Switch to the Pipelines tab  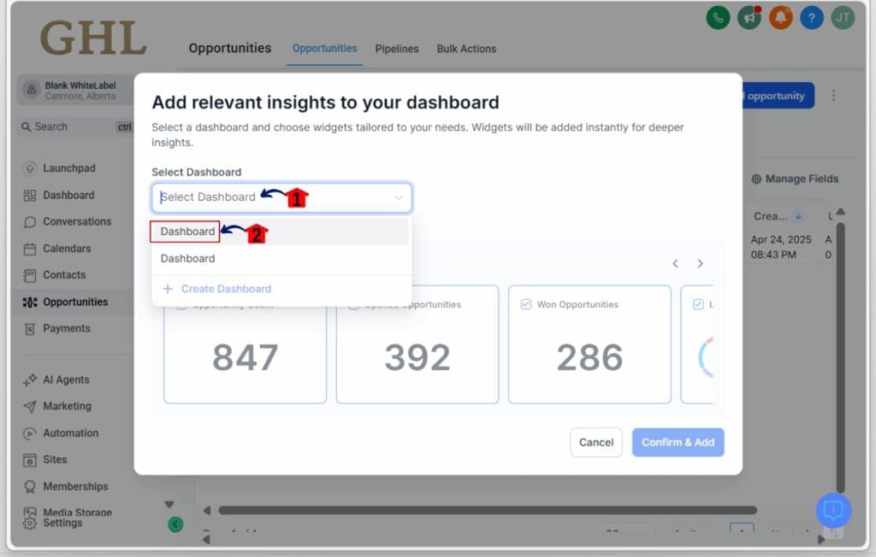(x=397, y=49)
